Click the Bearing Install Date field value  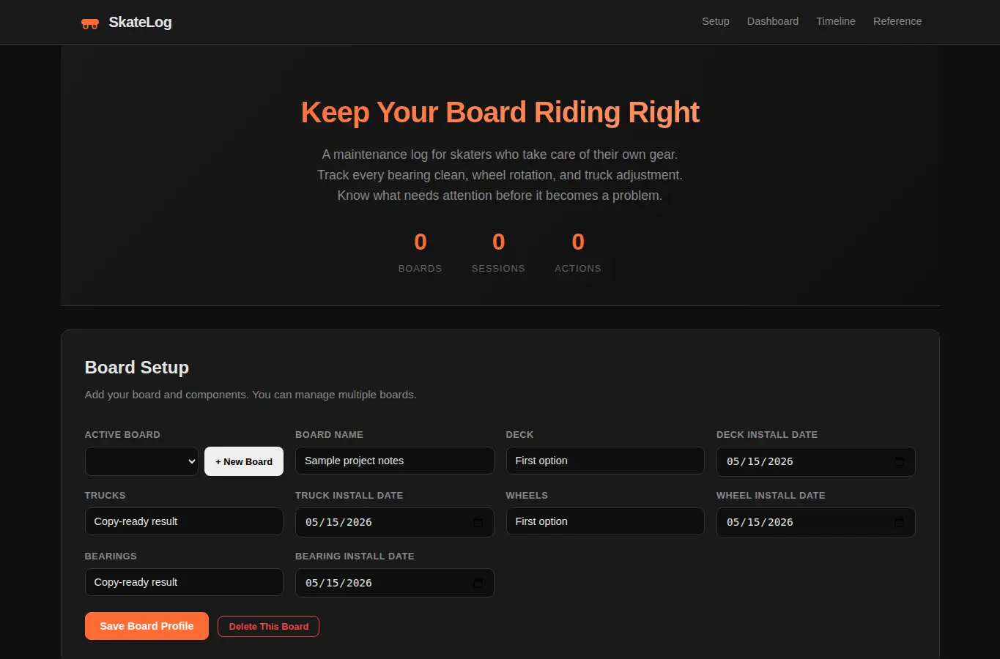[338, 583]
